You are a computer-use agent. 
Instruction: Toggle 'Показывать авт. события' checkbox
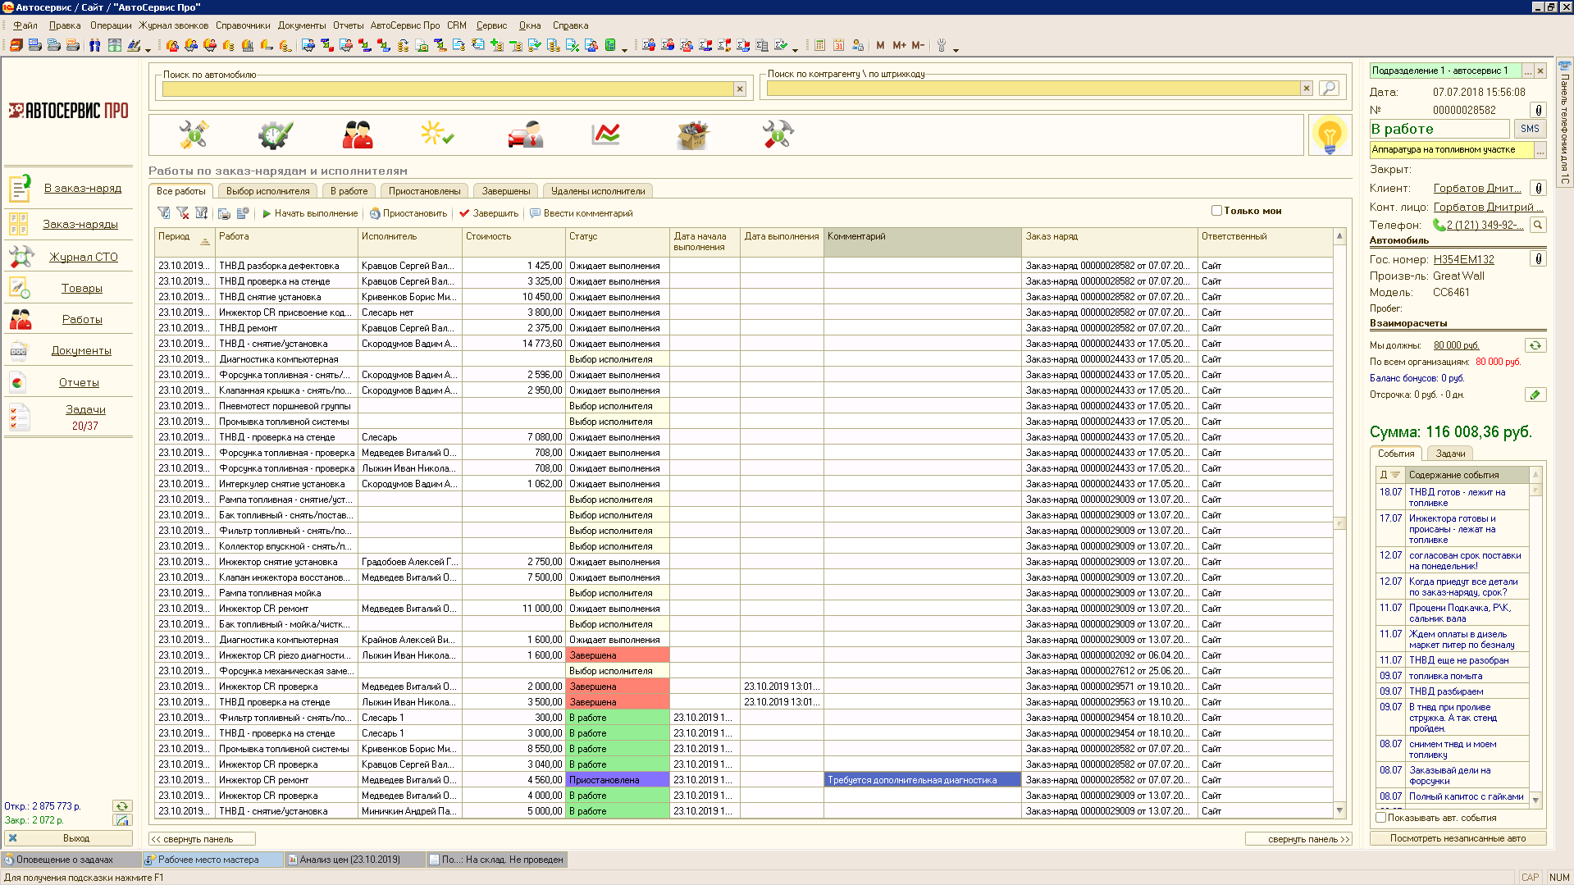pos(1381,818)
